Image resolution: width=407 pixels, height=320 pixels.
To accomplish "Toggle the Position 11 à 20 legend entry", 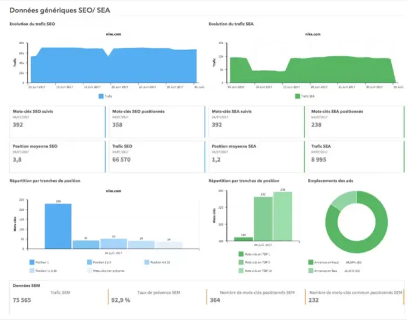I will 43,271.
